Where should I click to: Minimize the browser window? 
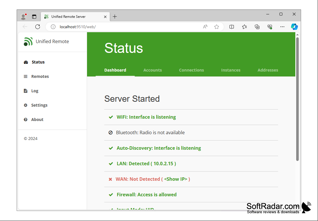click(268, 14)
